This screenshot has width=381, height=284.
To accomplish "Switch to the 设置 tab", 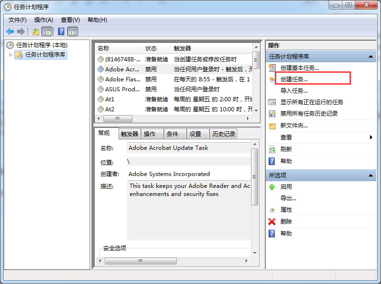I will point(198,134).
